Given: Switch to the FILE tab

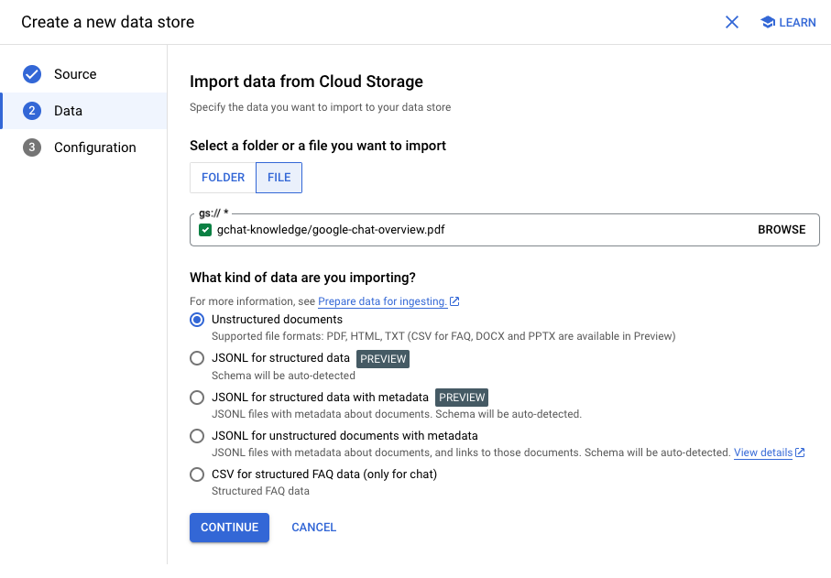Looking at the screenshot, I should pos(279,178).
